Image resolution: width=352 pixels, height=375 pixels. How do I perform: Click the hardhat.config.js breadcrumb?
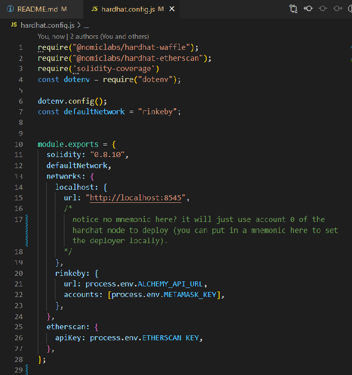[48, 25]
